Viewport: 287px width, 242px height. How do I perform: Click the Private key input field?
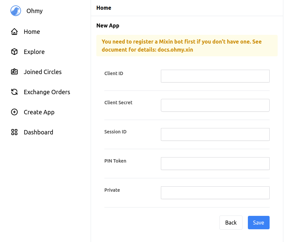pyautogui.click(x=215, y=193)
